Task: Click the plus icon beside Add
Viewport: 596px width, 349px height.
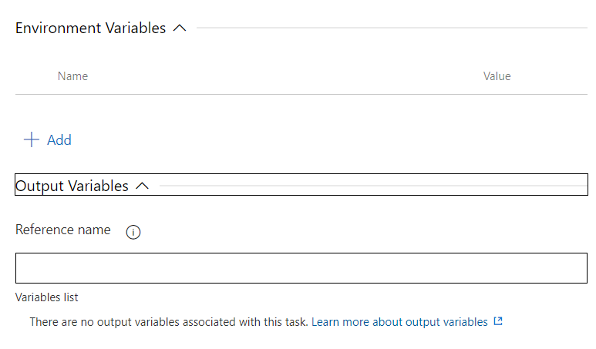Action: pos(31,139)
